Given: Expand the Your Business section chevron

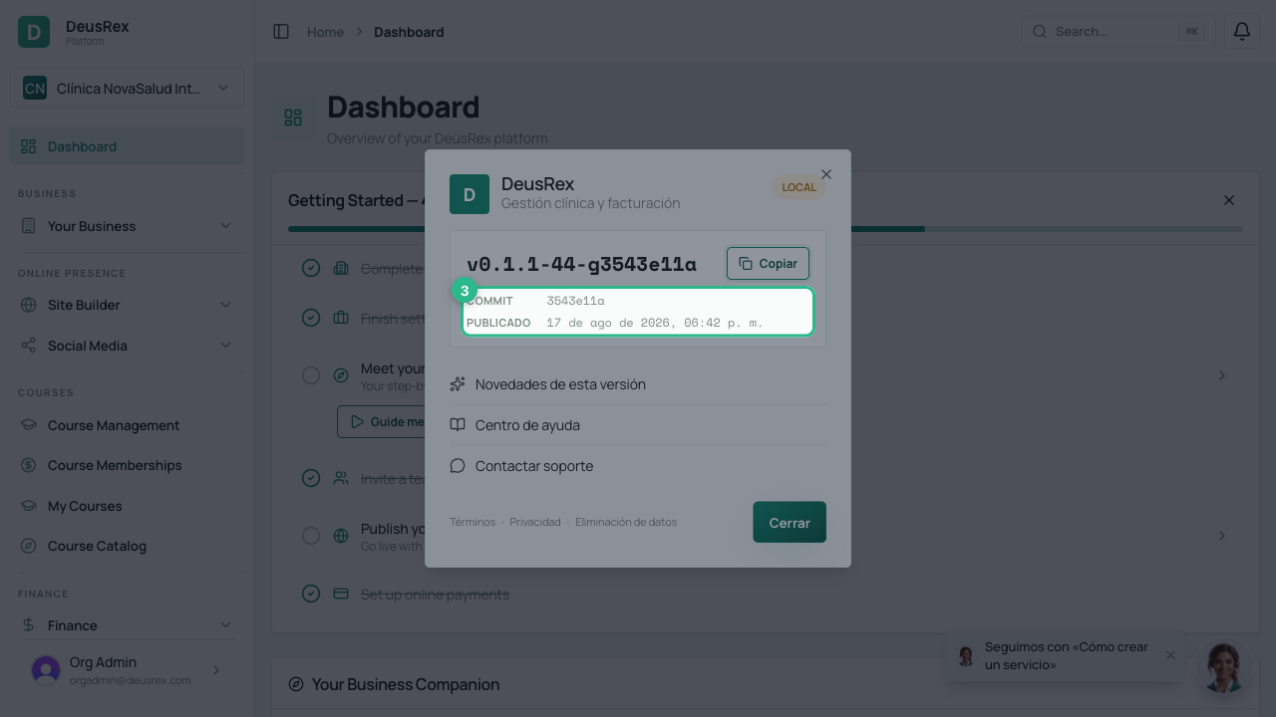Looking at the screenshot, I should coord(225,226).
